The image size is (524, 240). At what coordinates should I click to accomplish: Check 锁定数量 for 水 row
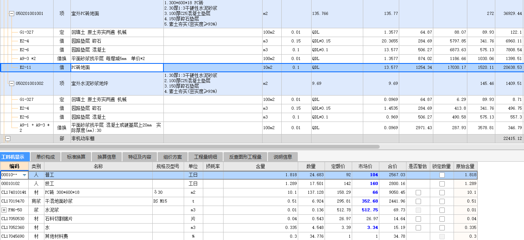442,227
